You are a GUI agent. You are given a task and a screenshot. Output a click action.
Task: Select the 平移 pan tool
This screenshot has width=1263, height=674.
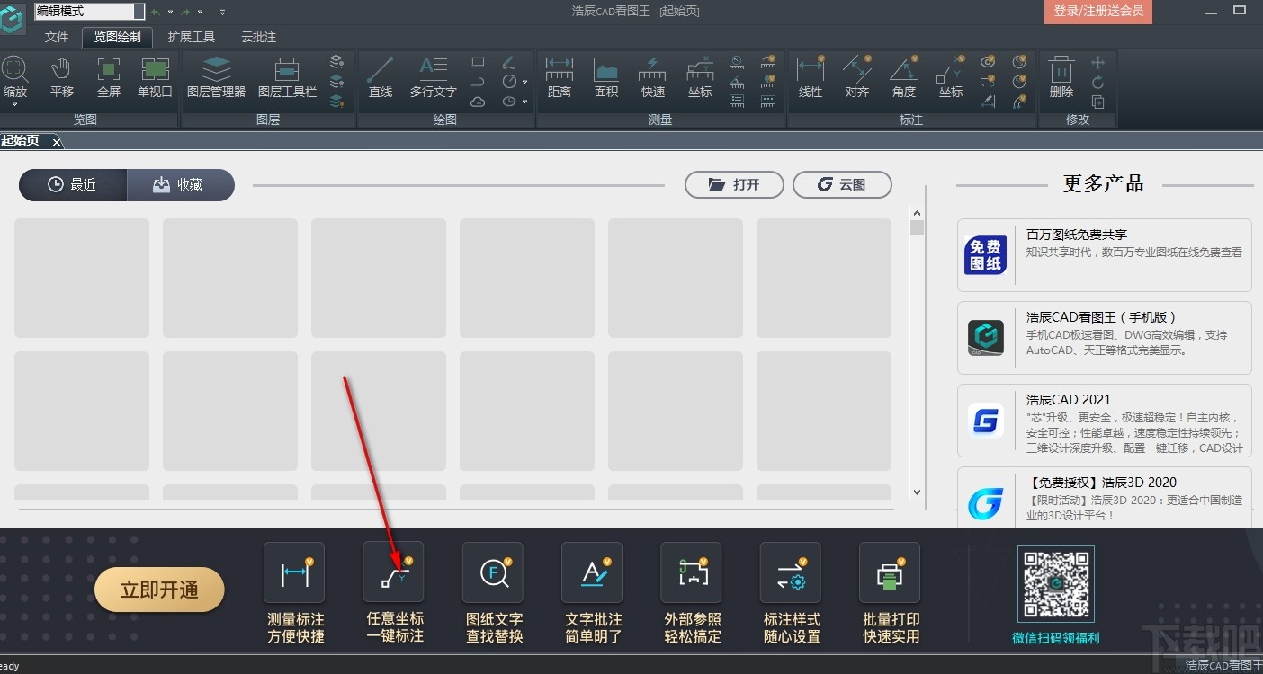tap(60, 76)
